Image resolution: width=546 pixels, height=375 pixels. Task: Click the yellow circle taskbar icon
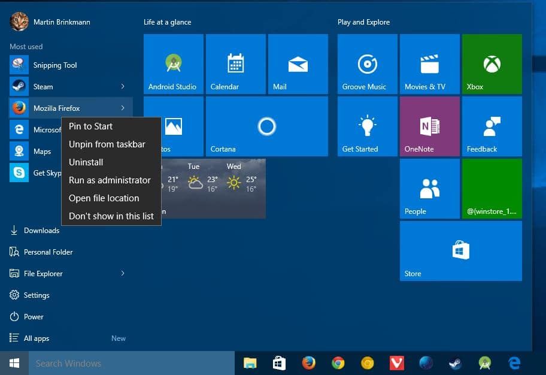368,363
